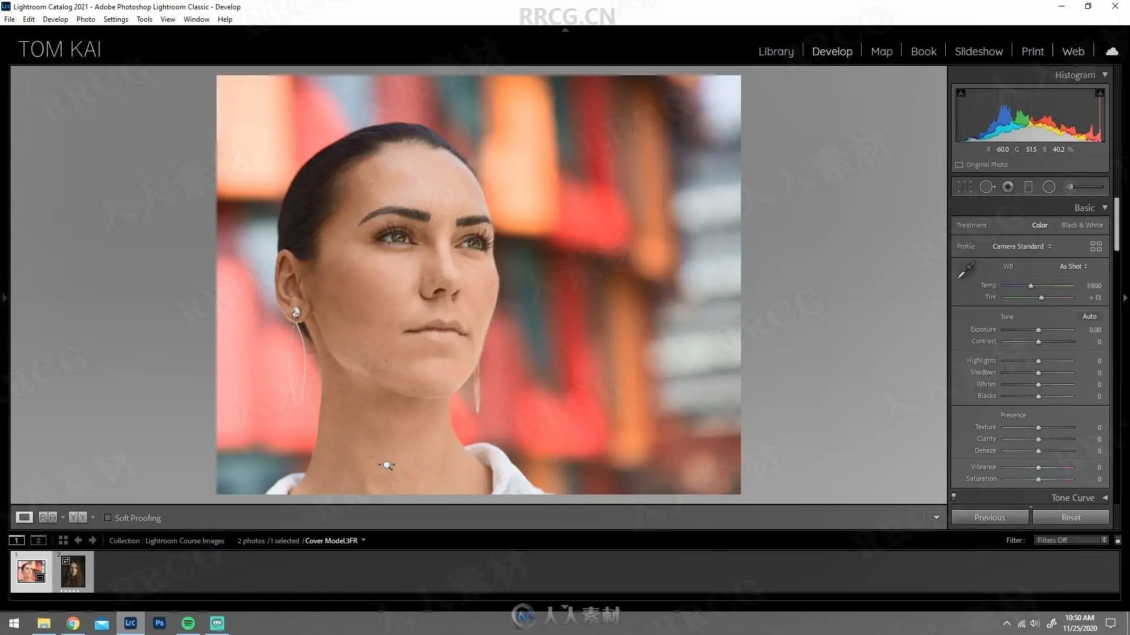Pick the White Balance eyedropper tool

click(x=966, y=270)
